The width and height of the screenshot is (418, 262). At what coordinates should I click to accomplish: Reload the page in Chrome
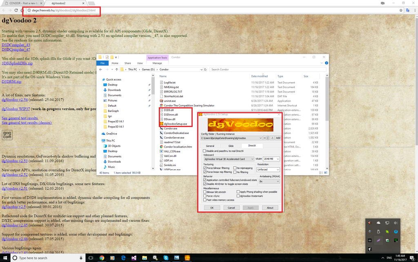pyautogui.click(x=16, y=10)
